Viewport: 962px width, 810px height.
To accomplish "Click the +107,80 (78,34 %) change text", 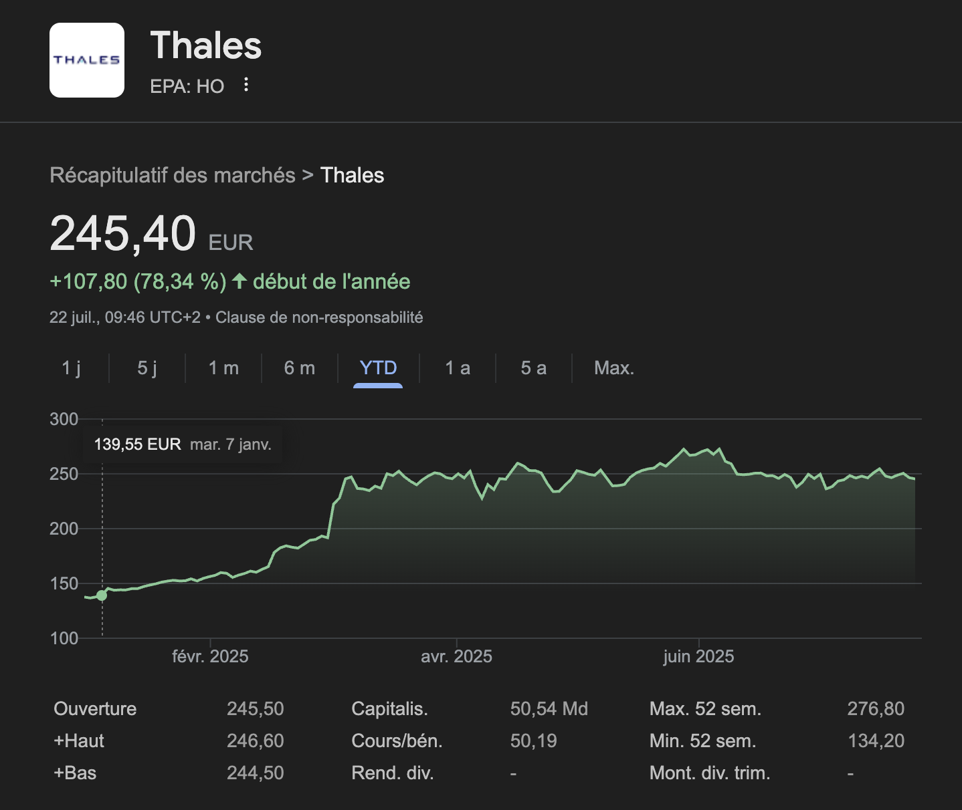I will [138, 281].
